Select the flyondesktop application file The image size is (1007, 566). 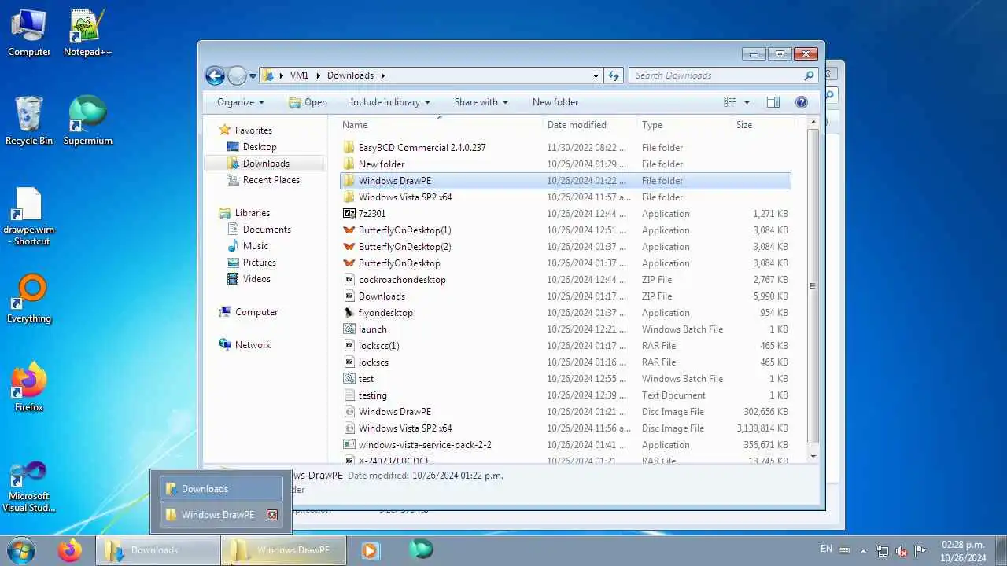pyautogui.click(x=565, y=313)
